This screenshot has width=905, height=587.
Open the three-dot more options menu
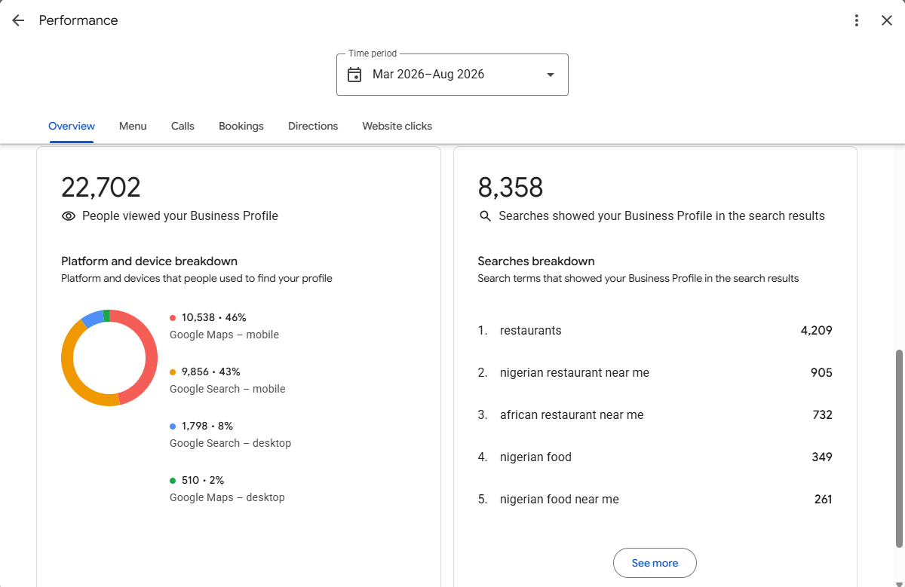pos(856,20)
